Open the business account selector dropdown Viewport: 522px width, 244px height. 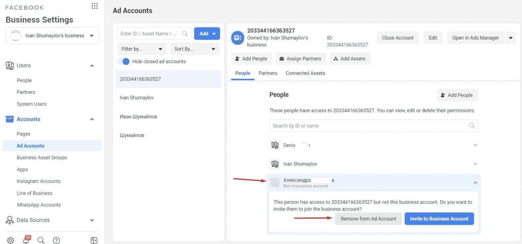(x=52, y=36)
